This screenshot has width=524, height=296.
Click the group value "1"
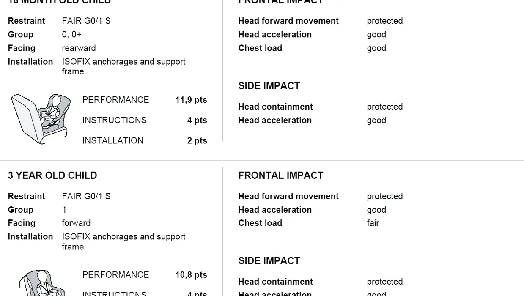coord(64,210)
